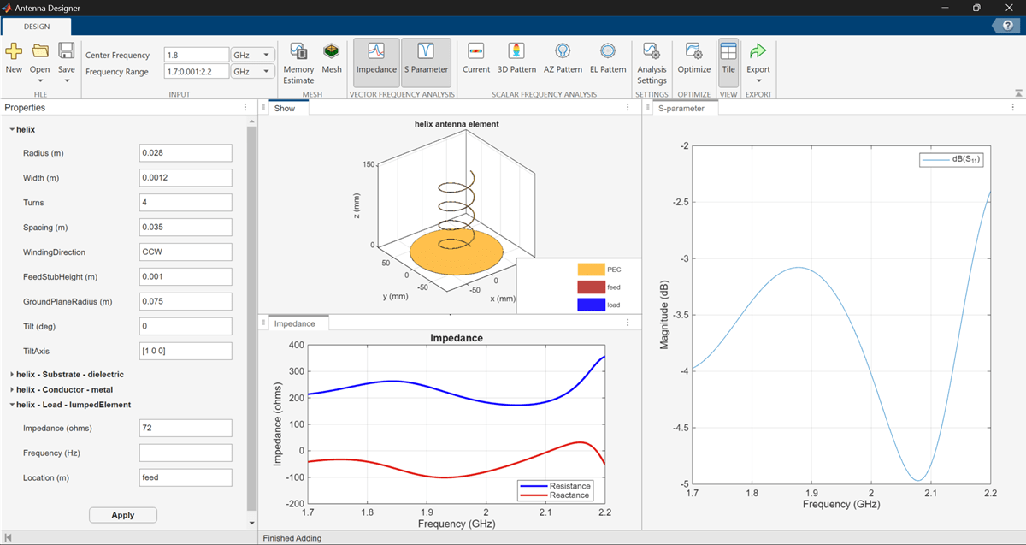1026x545 pixels.
Task: Expand helix Conductor metal section
Action: click(x=64, y=390)
